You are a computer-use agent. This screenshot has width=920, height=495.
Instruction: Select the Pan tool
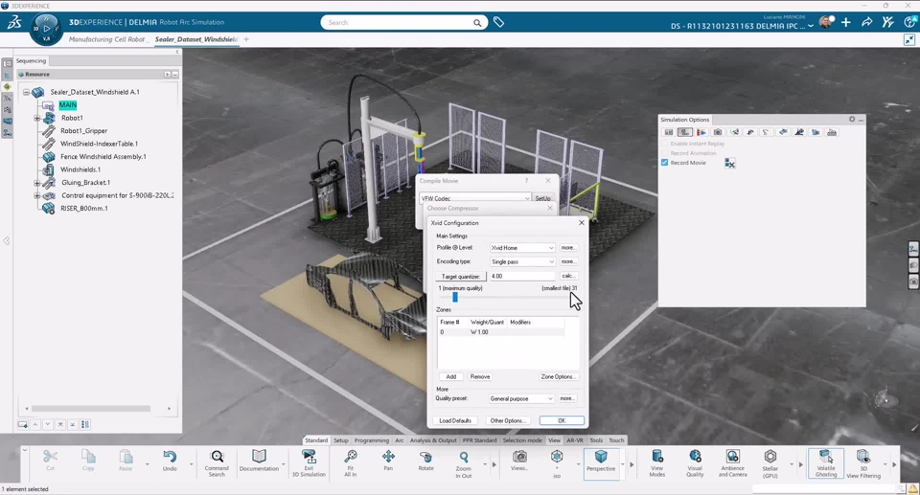tap(388, 461)
